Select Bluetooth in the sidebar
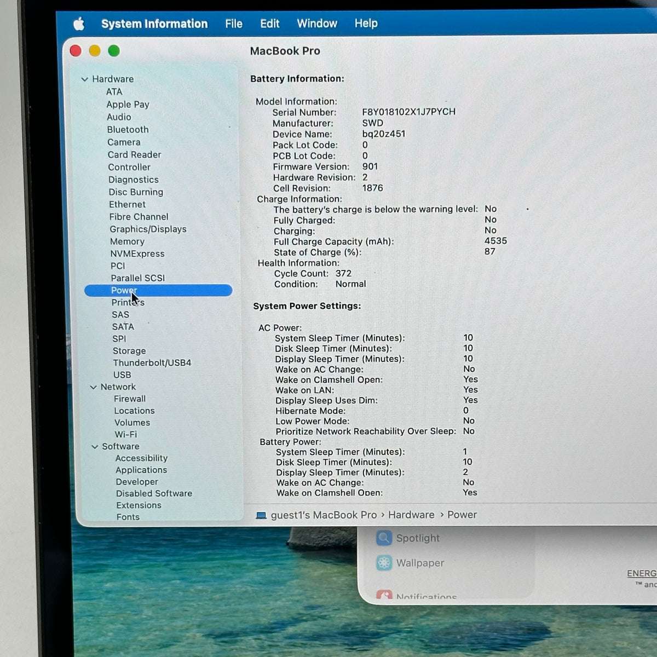The height and width of the screenshot is (657, 657). tap(128, 130)
